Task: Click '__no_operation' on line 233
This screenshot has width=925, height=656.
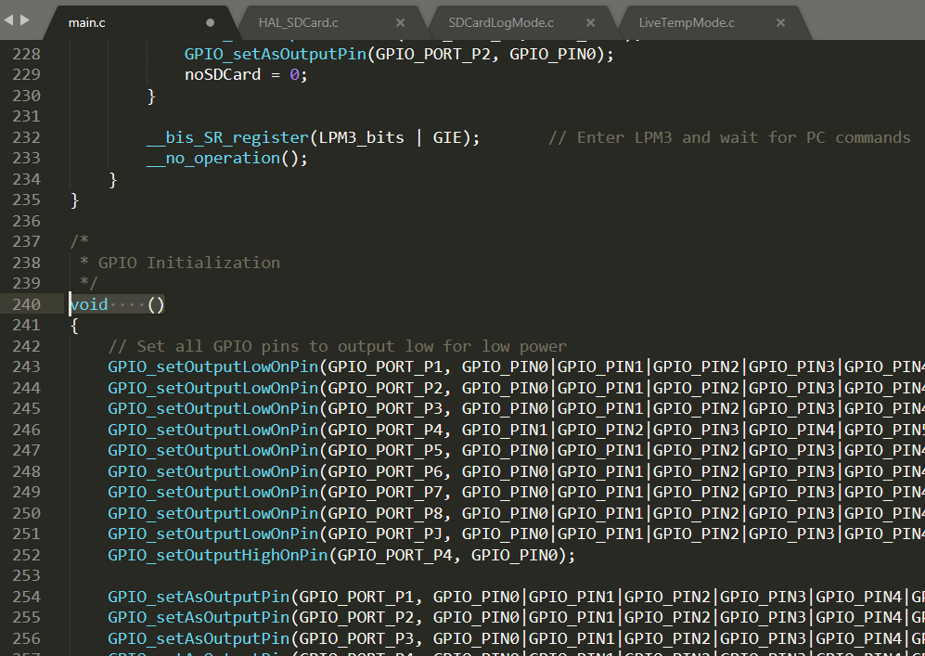Action: pyautogui.click(x=213, y=159)
